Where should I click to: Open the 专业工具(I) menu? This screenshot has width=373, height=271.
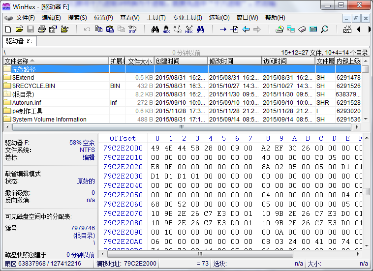tap(187, 18)
